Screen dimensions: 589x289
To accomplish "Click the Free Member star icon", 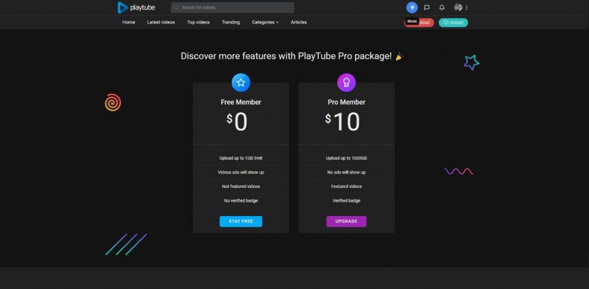I will point(241,83).
